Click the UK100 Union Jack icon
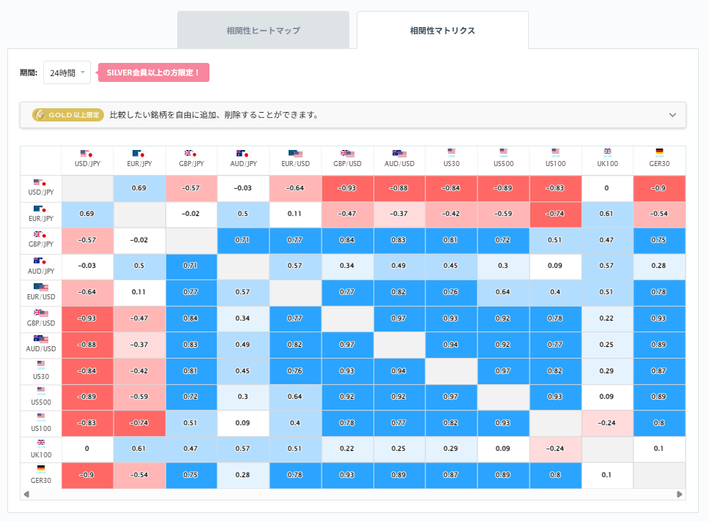 (x=607, y=150)
